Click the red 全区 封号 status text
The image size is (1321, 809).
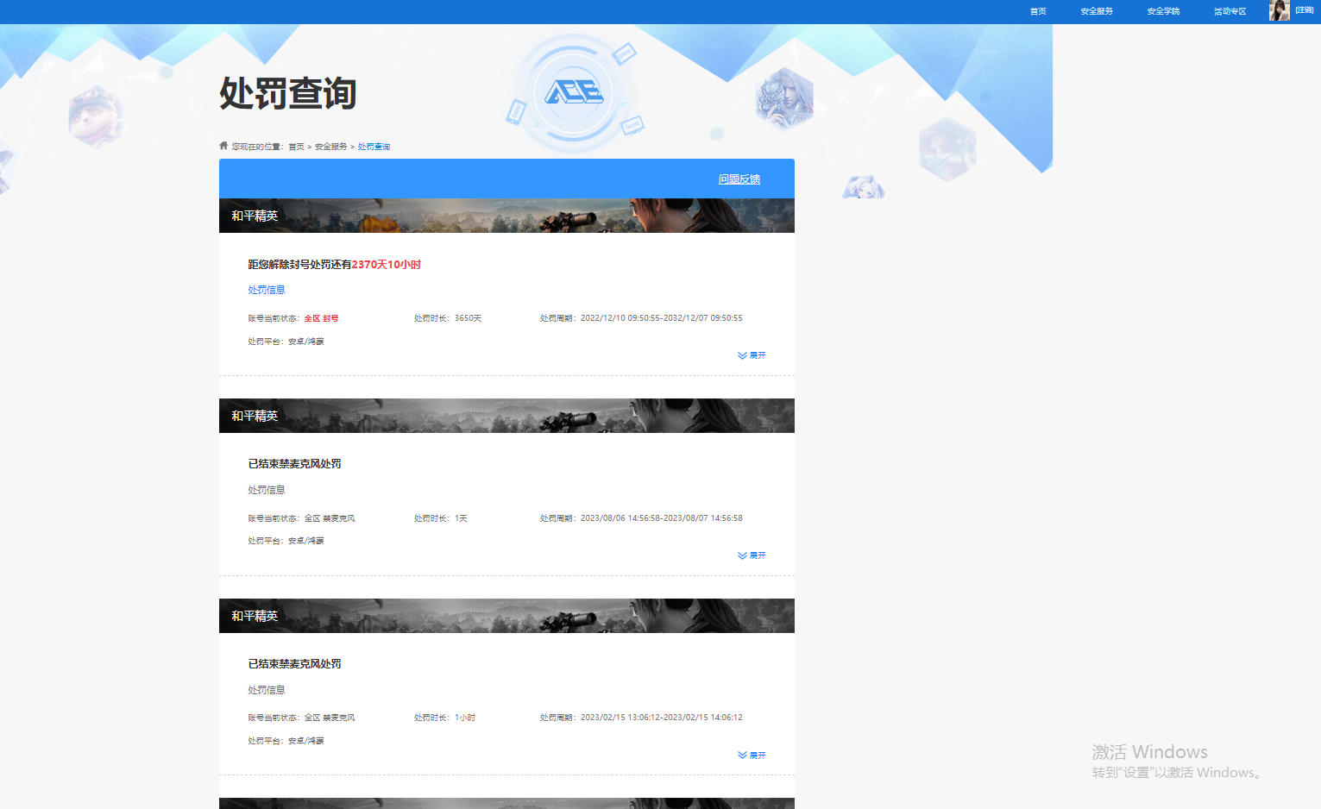[321, 318]
